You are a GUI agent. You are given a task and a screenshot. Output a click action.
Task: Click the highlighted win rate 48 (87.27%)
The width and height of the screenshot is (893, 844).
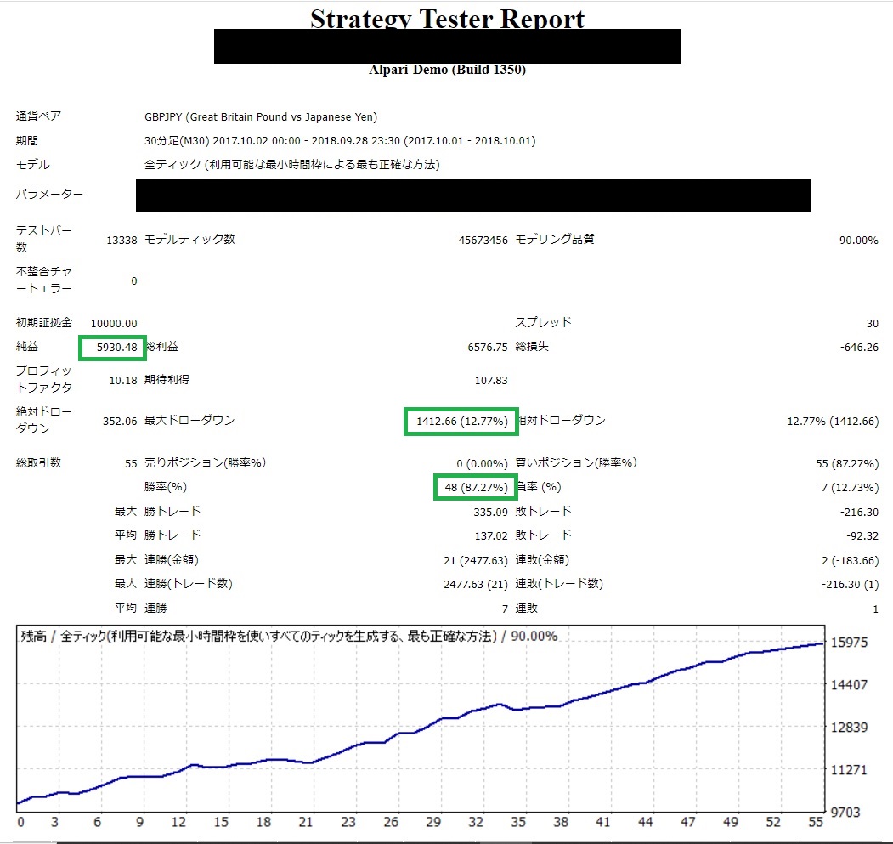coord(476,487)
